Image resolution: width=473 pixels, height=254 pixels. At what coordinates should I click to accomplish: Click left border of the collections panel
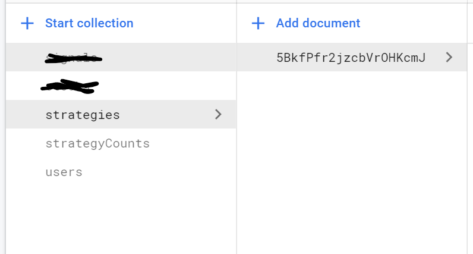6,127
